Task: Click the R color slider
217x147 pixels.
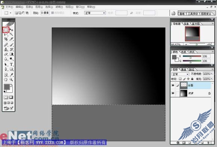Action: (192, 56)
